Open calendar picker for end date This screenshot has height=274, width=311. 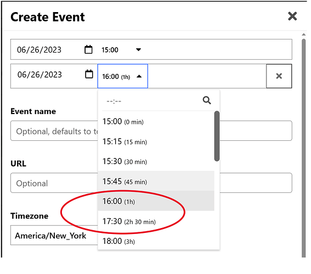click(89, 74)
